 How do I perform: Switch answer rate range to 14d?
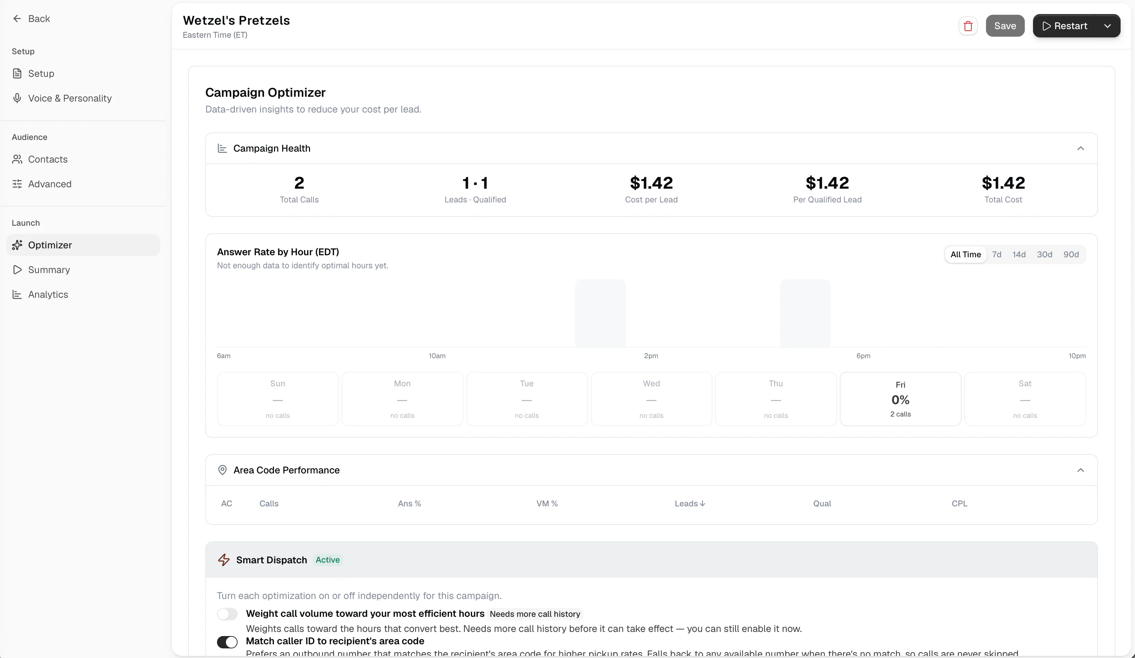(x=1019, y=254)
